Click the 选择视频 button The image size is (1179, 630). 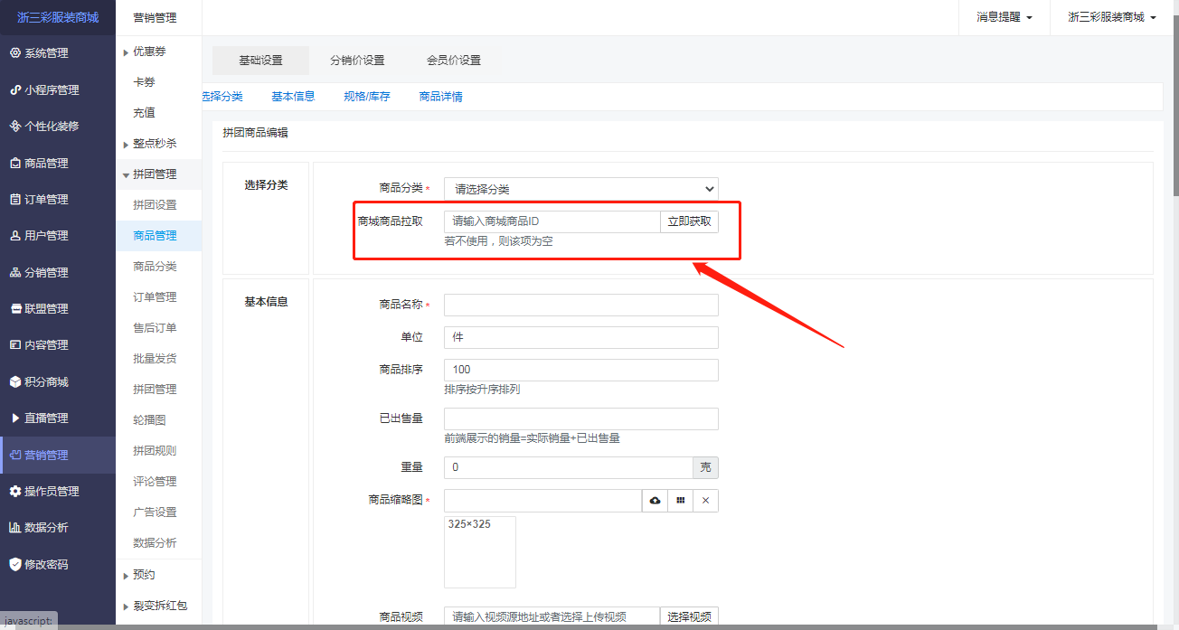pos(689,617)
